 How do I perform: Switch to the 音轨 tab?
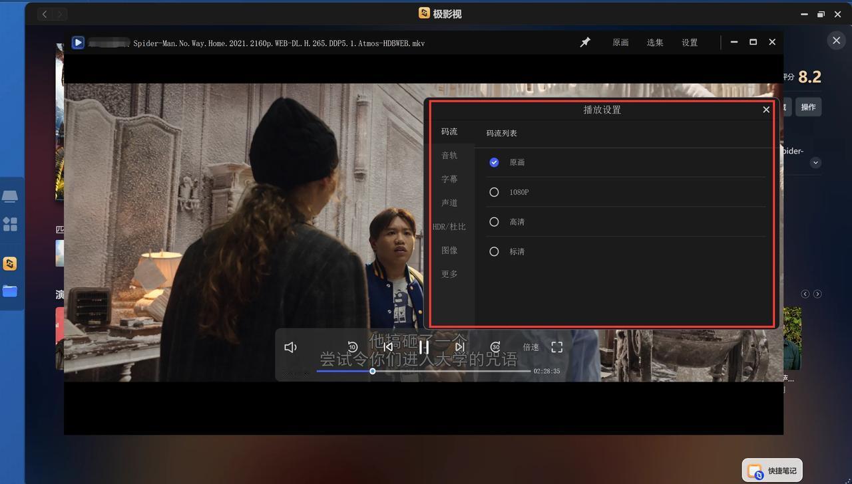(449, 156)
